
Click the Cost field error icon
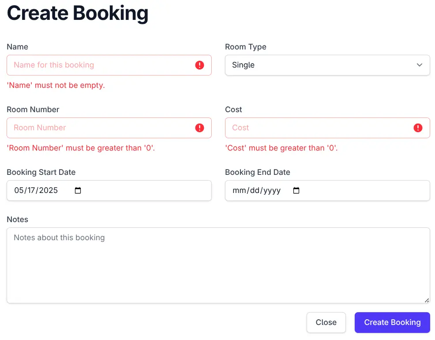418,128
